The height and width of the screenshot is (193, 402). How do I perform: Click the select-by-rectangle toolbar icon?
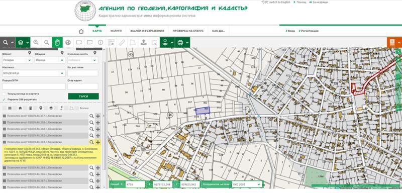(154, 43)
